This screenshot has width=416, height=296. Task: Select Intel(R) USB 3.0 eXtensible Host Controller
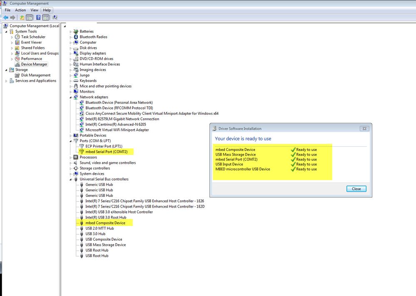point(119,212)
